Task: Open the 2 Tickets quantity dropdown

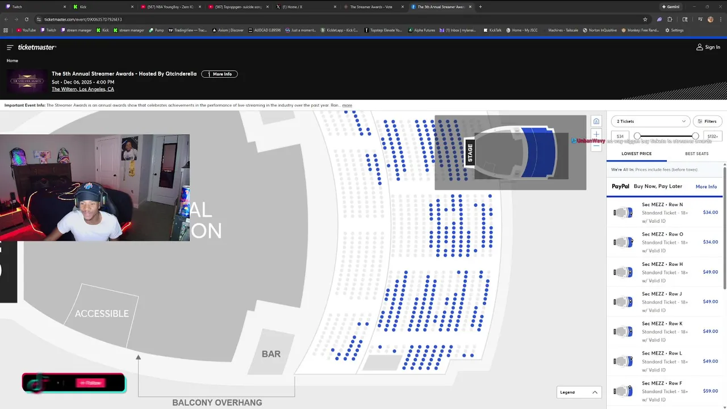Action: pos(651,121)
